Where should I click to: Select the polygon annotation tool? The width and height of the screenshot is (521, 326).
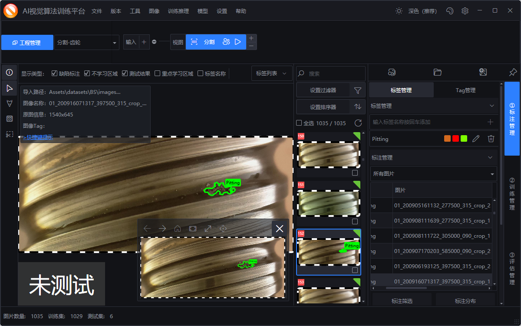point(9,103)
